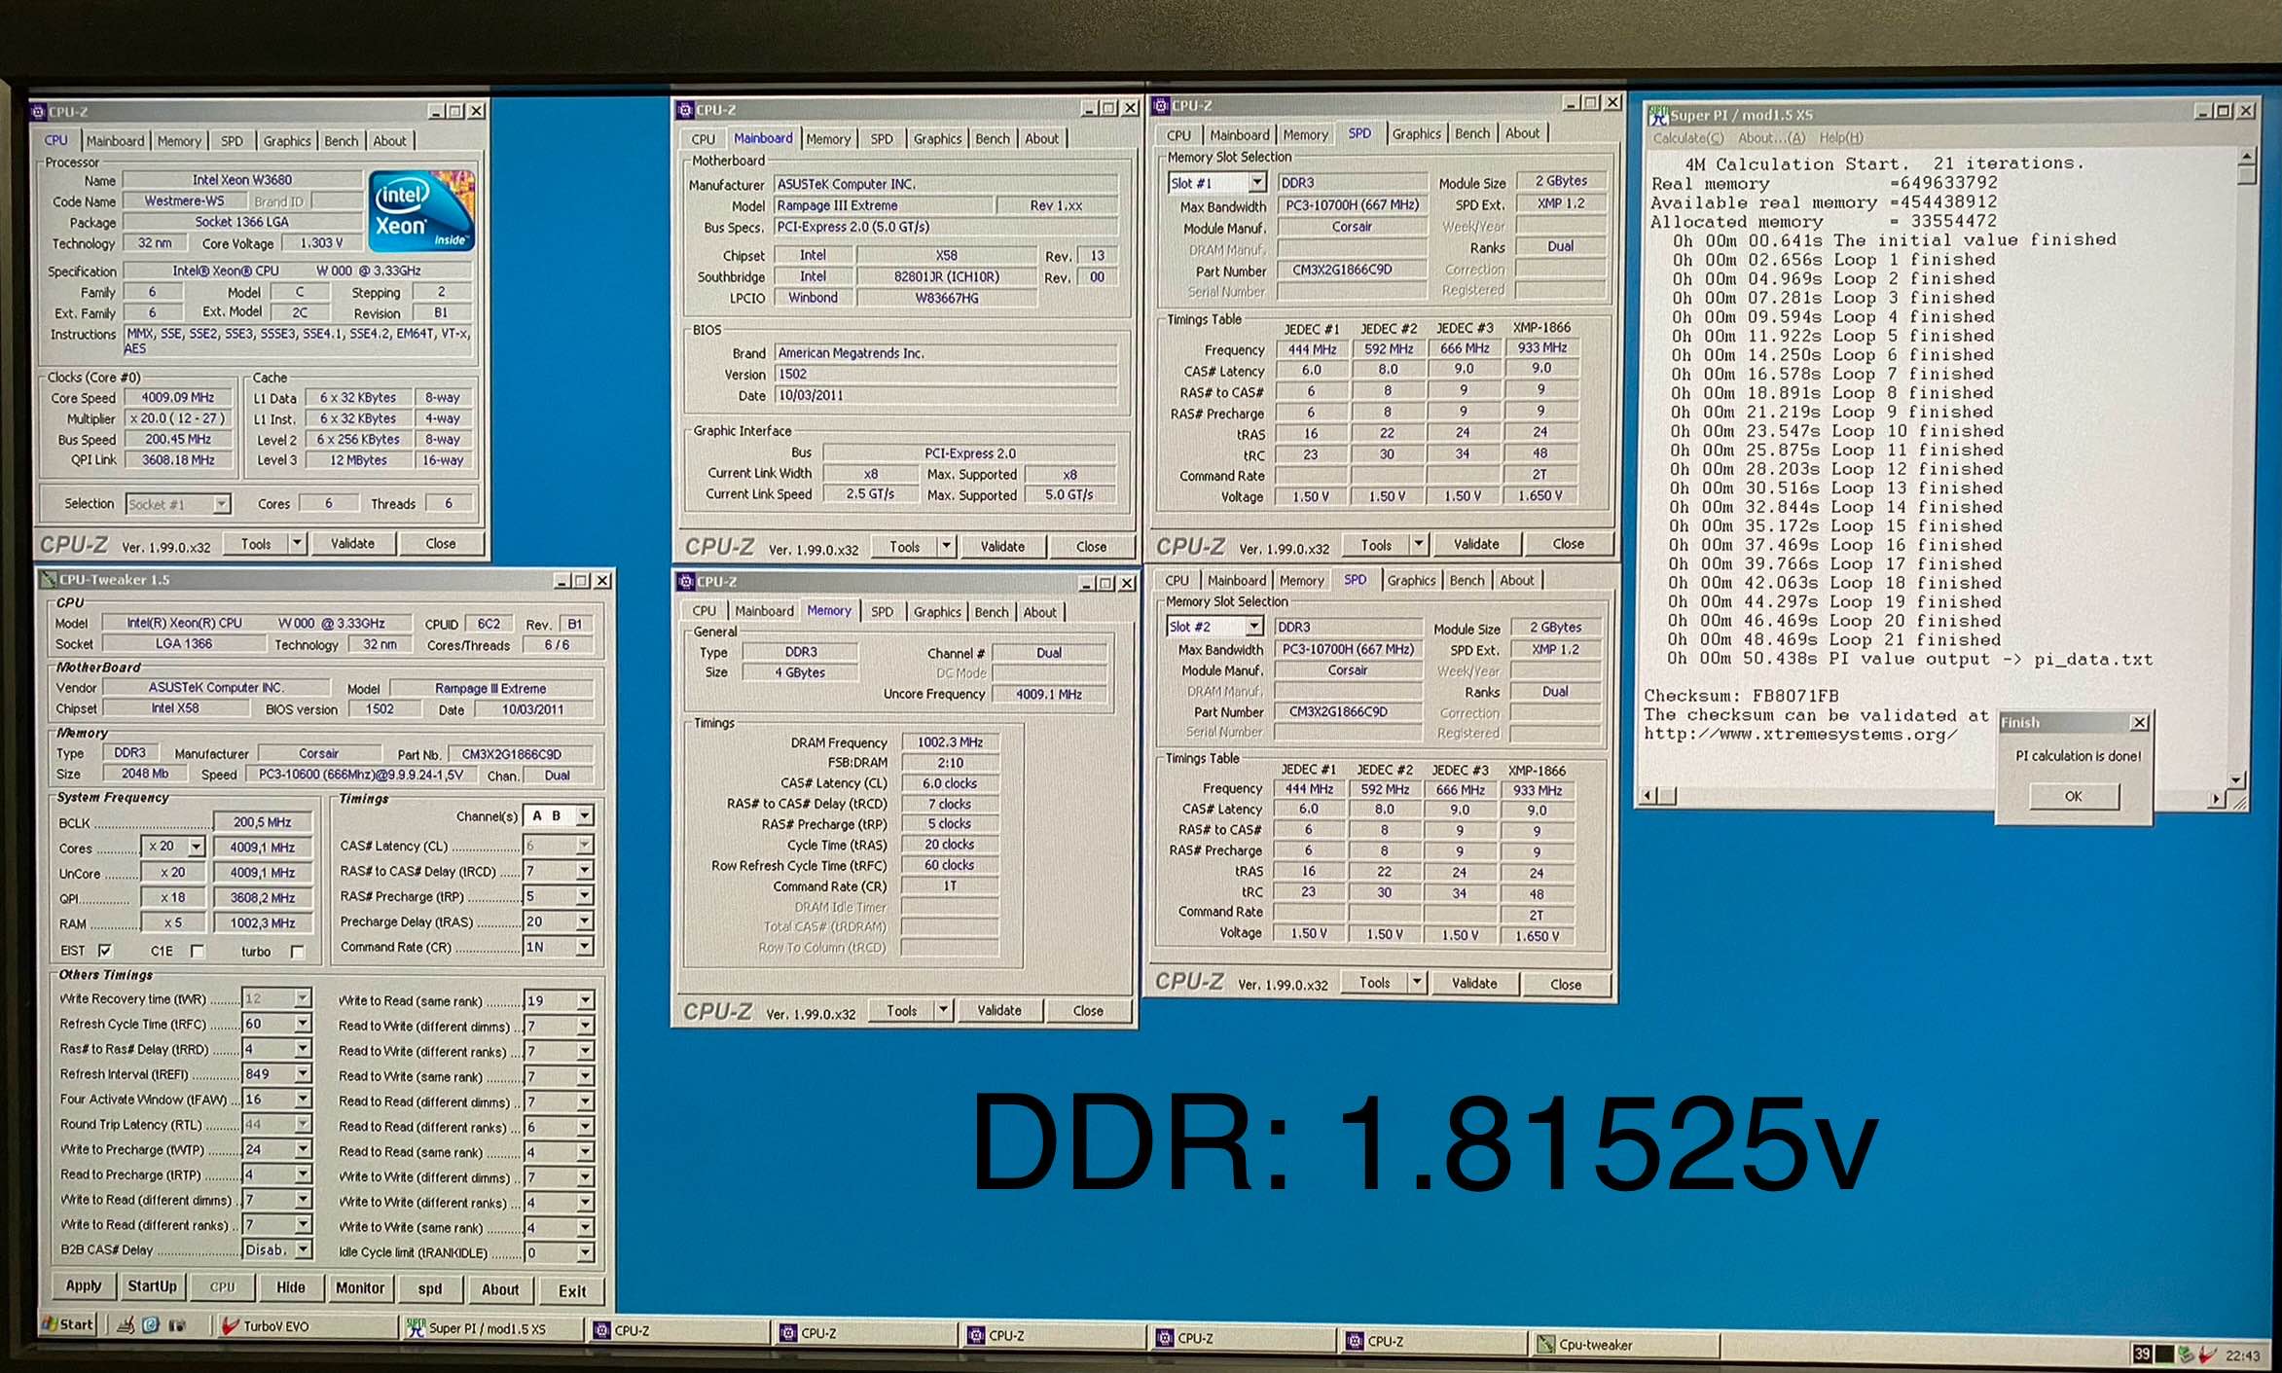This screenshot has height=1373, width=2282.
Task: Click the spd button in CPU-Tweaker
Action: [x=430, y=1289]
